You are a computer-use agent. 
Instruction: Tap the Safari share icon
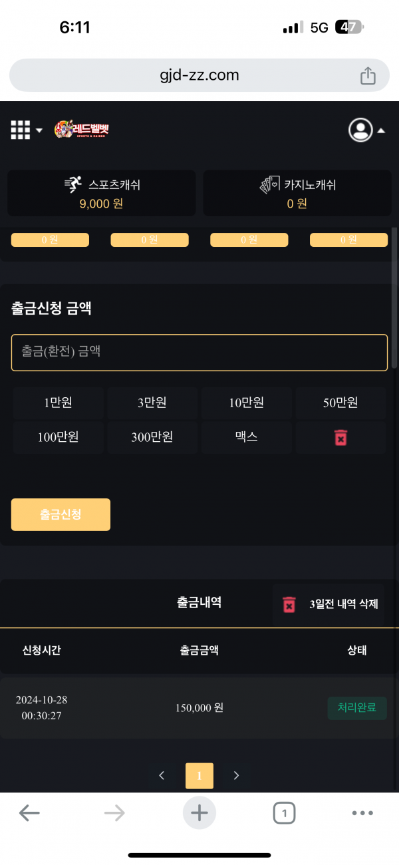[x=368, y=76]
